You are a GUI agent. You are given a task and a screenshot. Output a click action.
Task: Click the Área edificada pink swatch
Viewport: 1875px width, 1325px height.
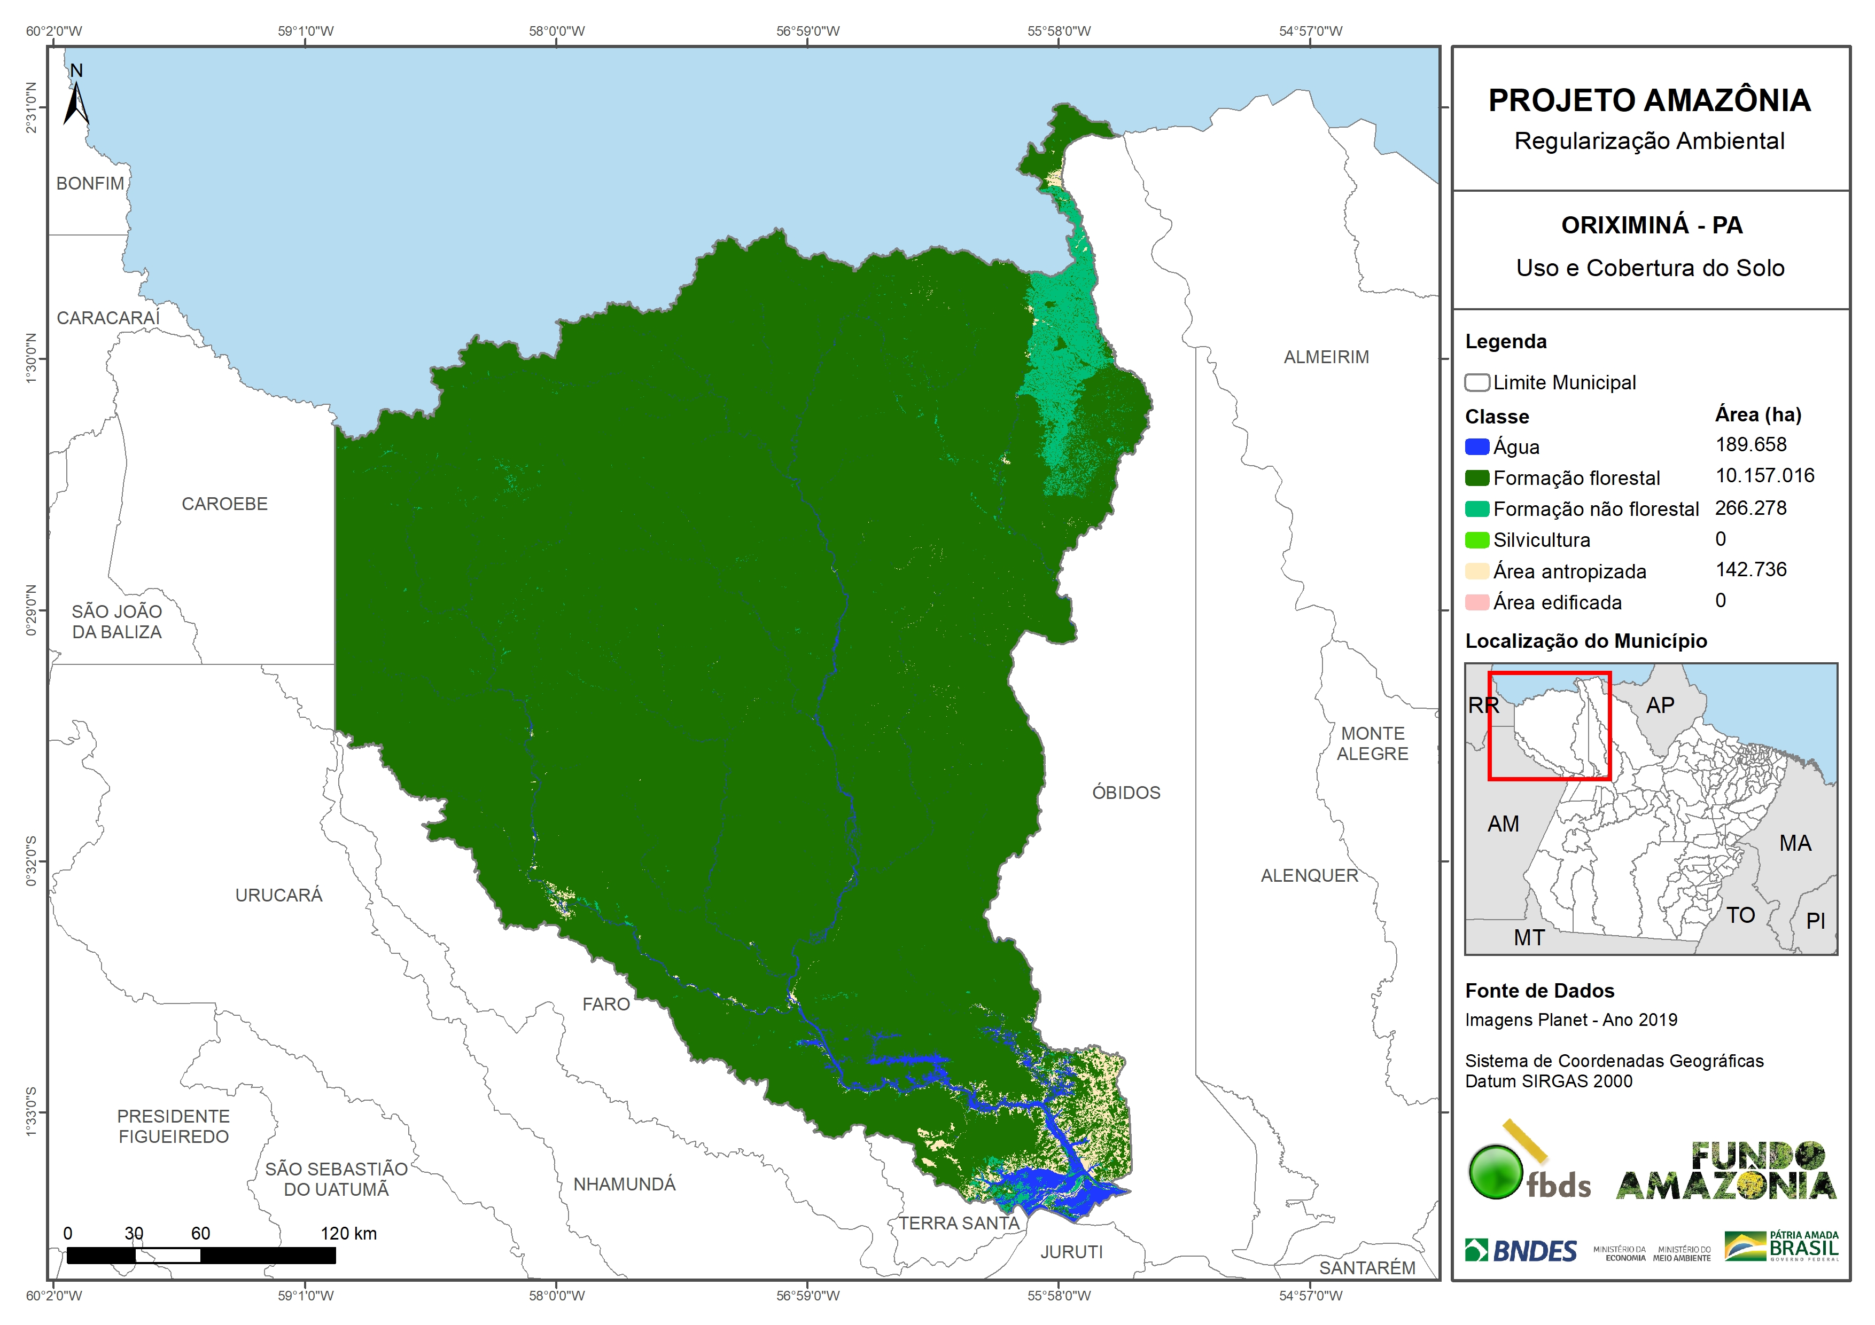point(1476,602)
